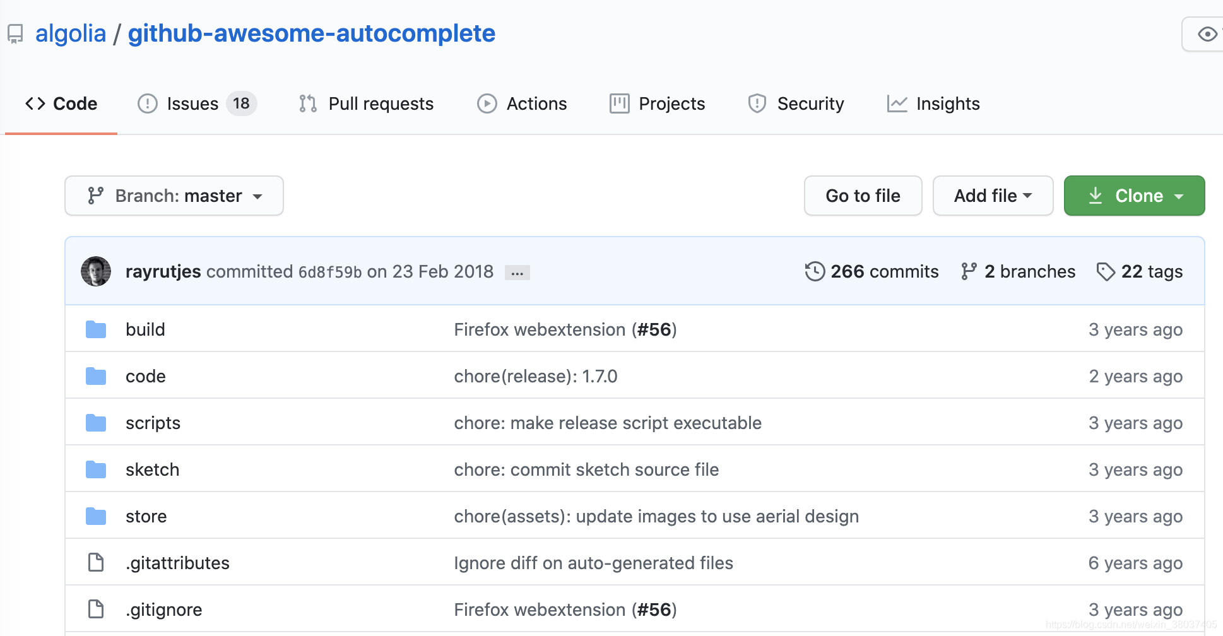Viewport: 1223px width, 636px height.
Task: Open make release script executable commit
Action: point(608,423)
